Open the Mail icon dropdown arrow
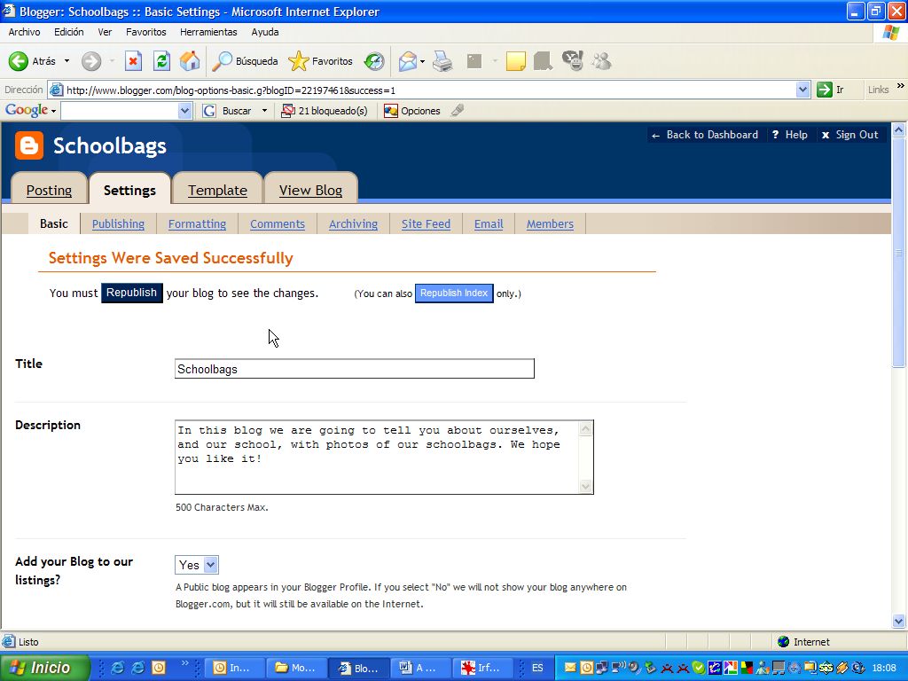Viewport: 908px width, 681px height. (422, 61)
